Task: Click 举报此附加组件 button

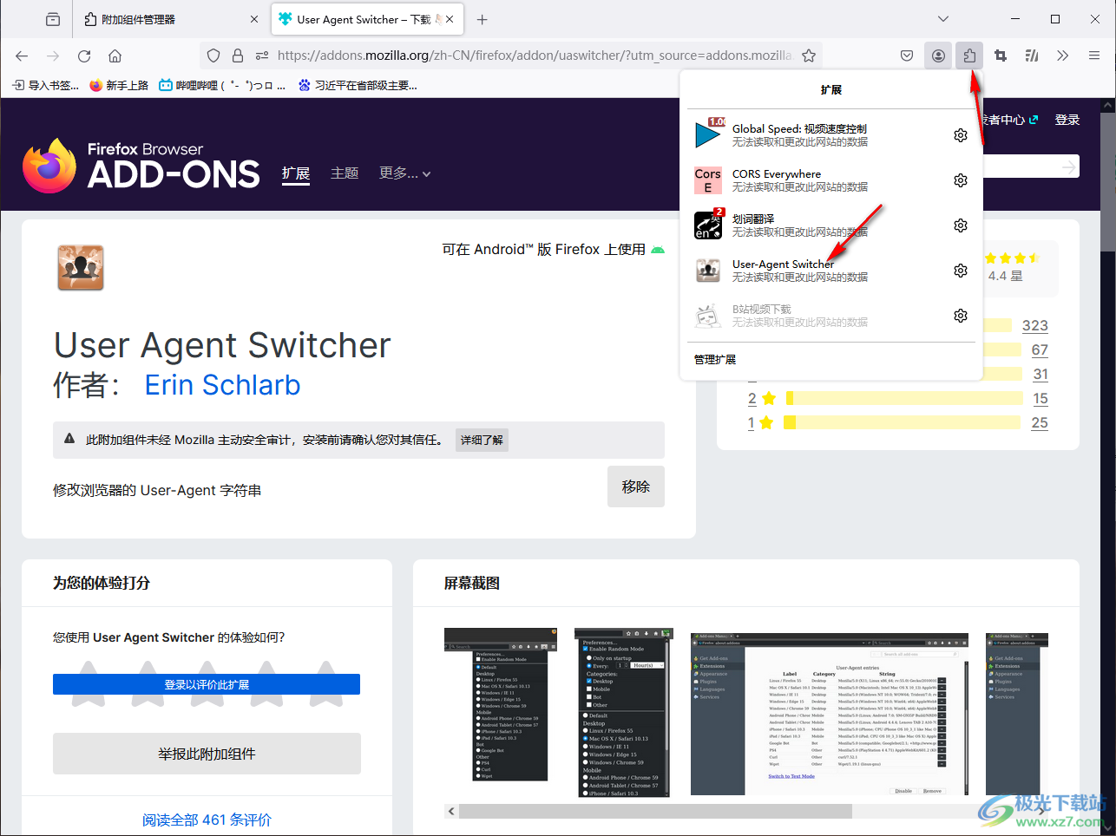Action: pyautogui.click(x=207, y=754)
